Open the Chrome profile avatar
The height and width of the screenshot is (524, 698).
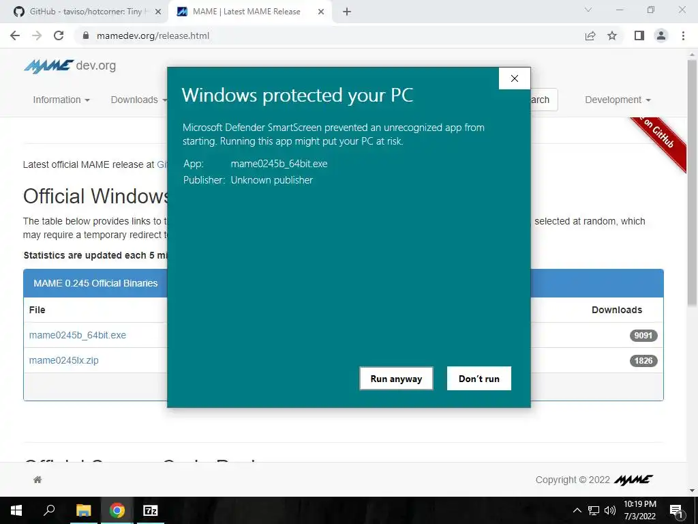point(661,35)
